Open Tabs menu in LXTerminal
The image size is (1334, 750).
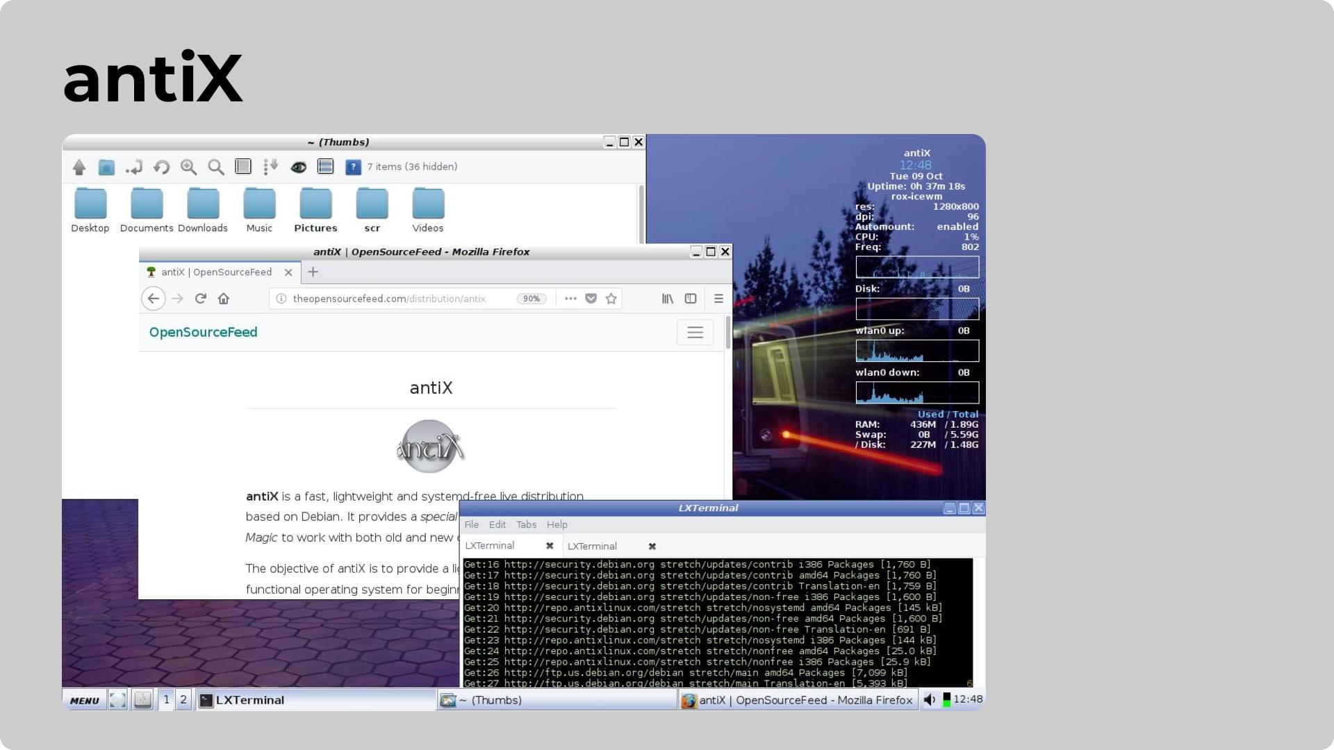point(527,525)
